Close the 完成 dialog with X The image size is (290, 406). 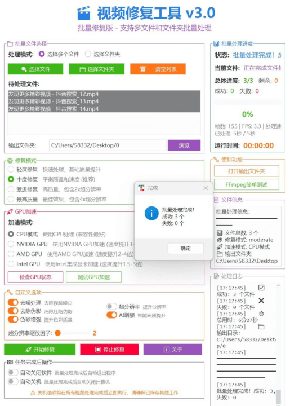click(206, 188)
